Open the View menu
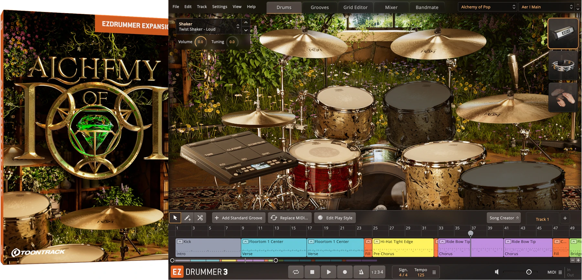582x280 pixels. point(237,6)
